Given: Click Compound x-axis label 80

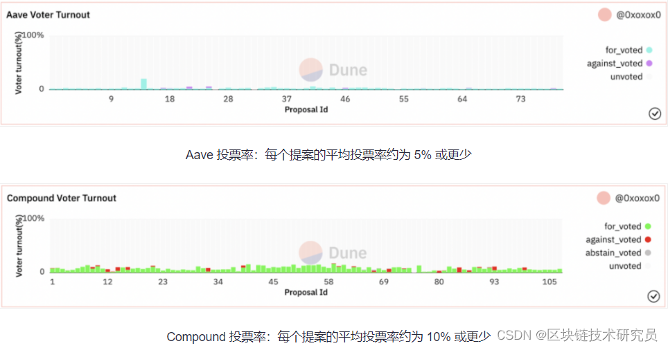Looking at the screenshot, I should coord(439,282).
